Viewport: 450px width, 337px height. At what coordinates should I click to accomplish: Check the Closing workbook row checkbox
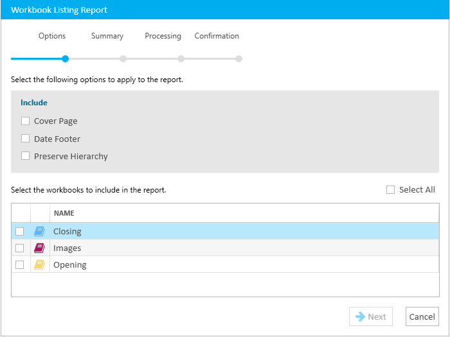click(19, 231)
